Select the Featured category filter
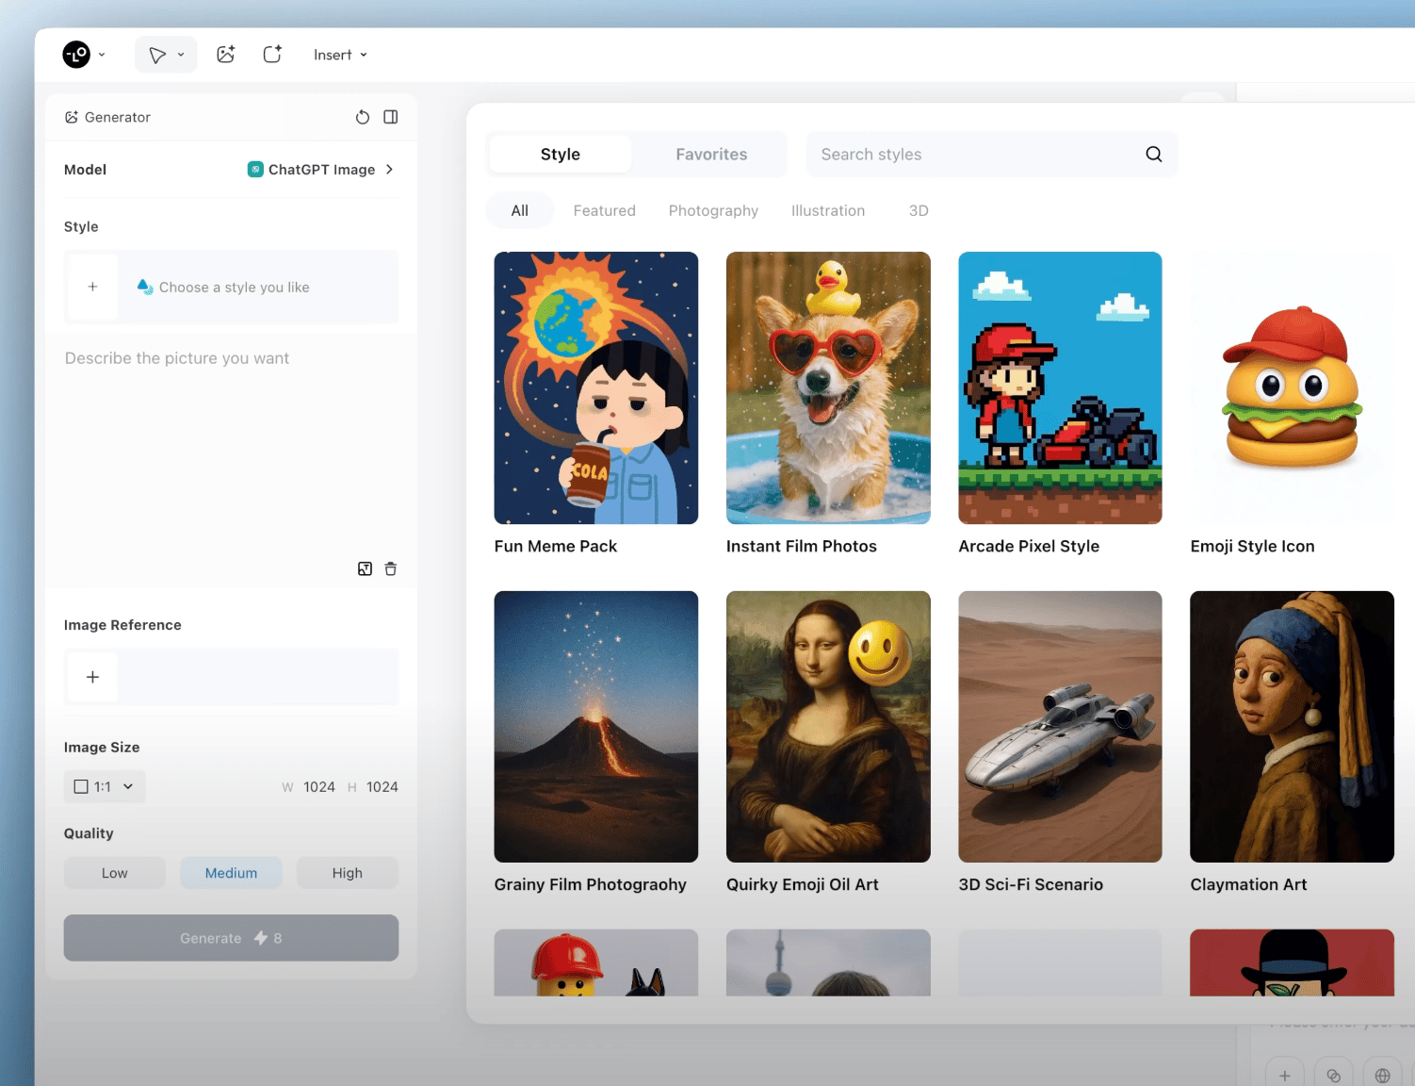Screen dimensions: 1415x1086 pyautogui.click(x=605, y=210)
